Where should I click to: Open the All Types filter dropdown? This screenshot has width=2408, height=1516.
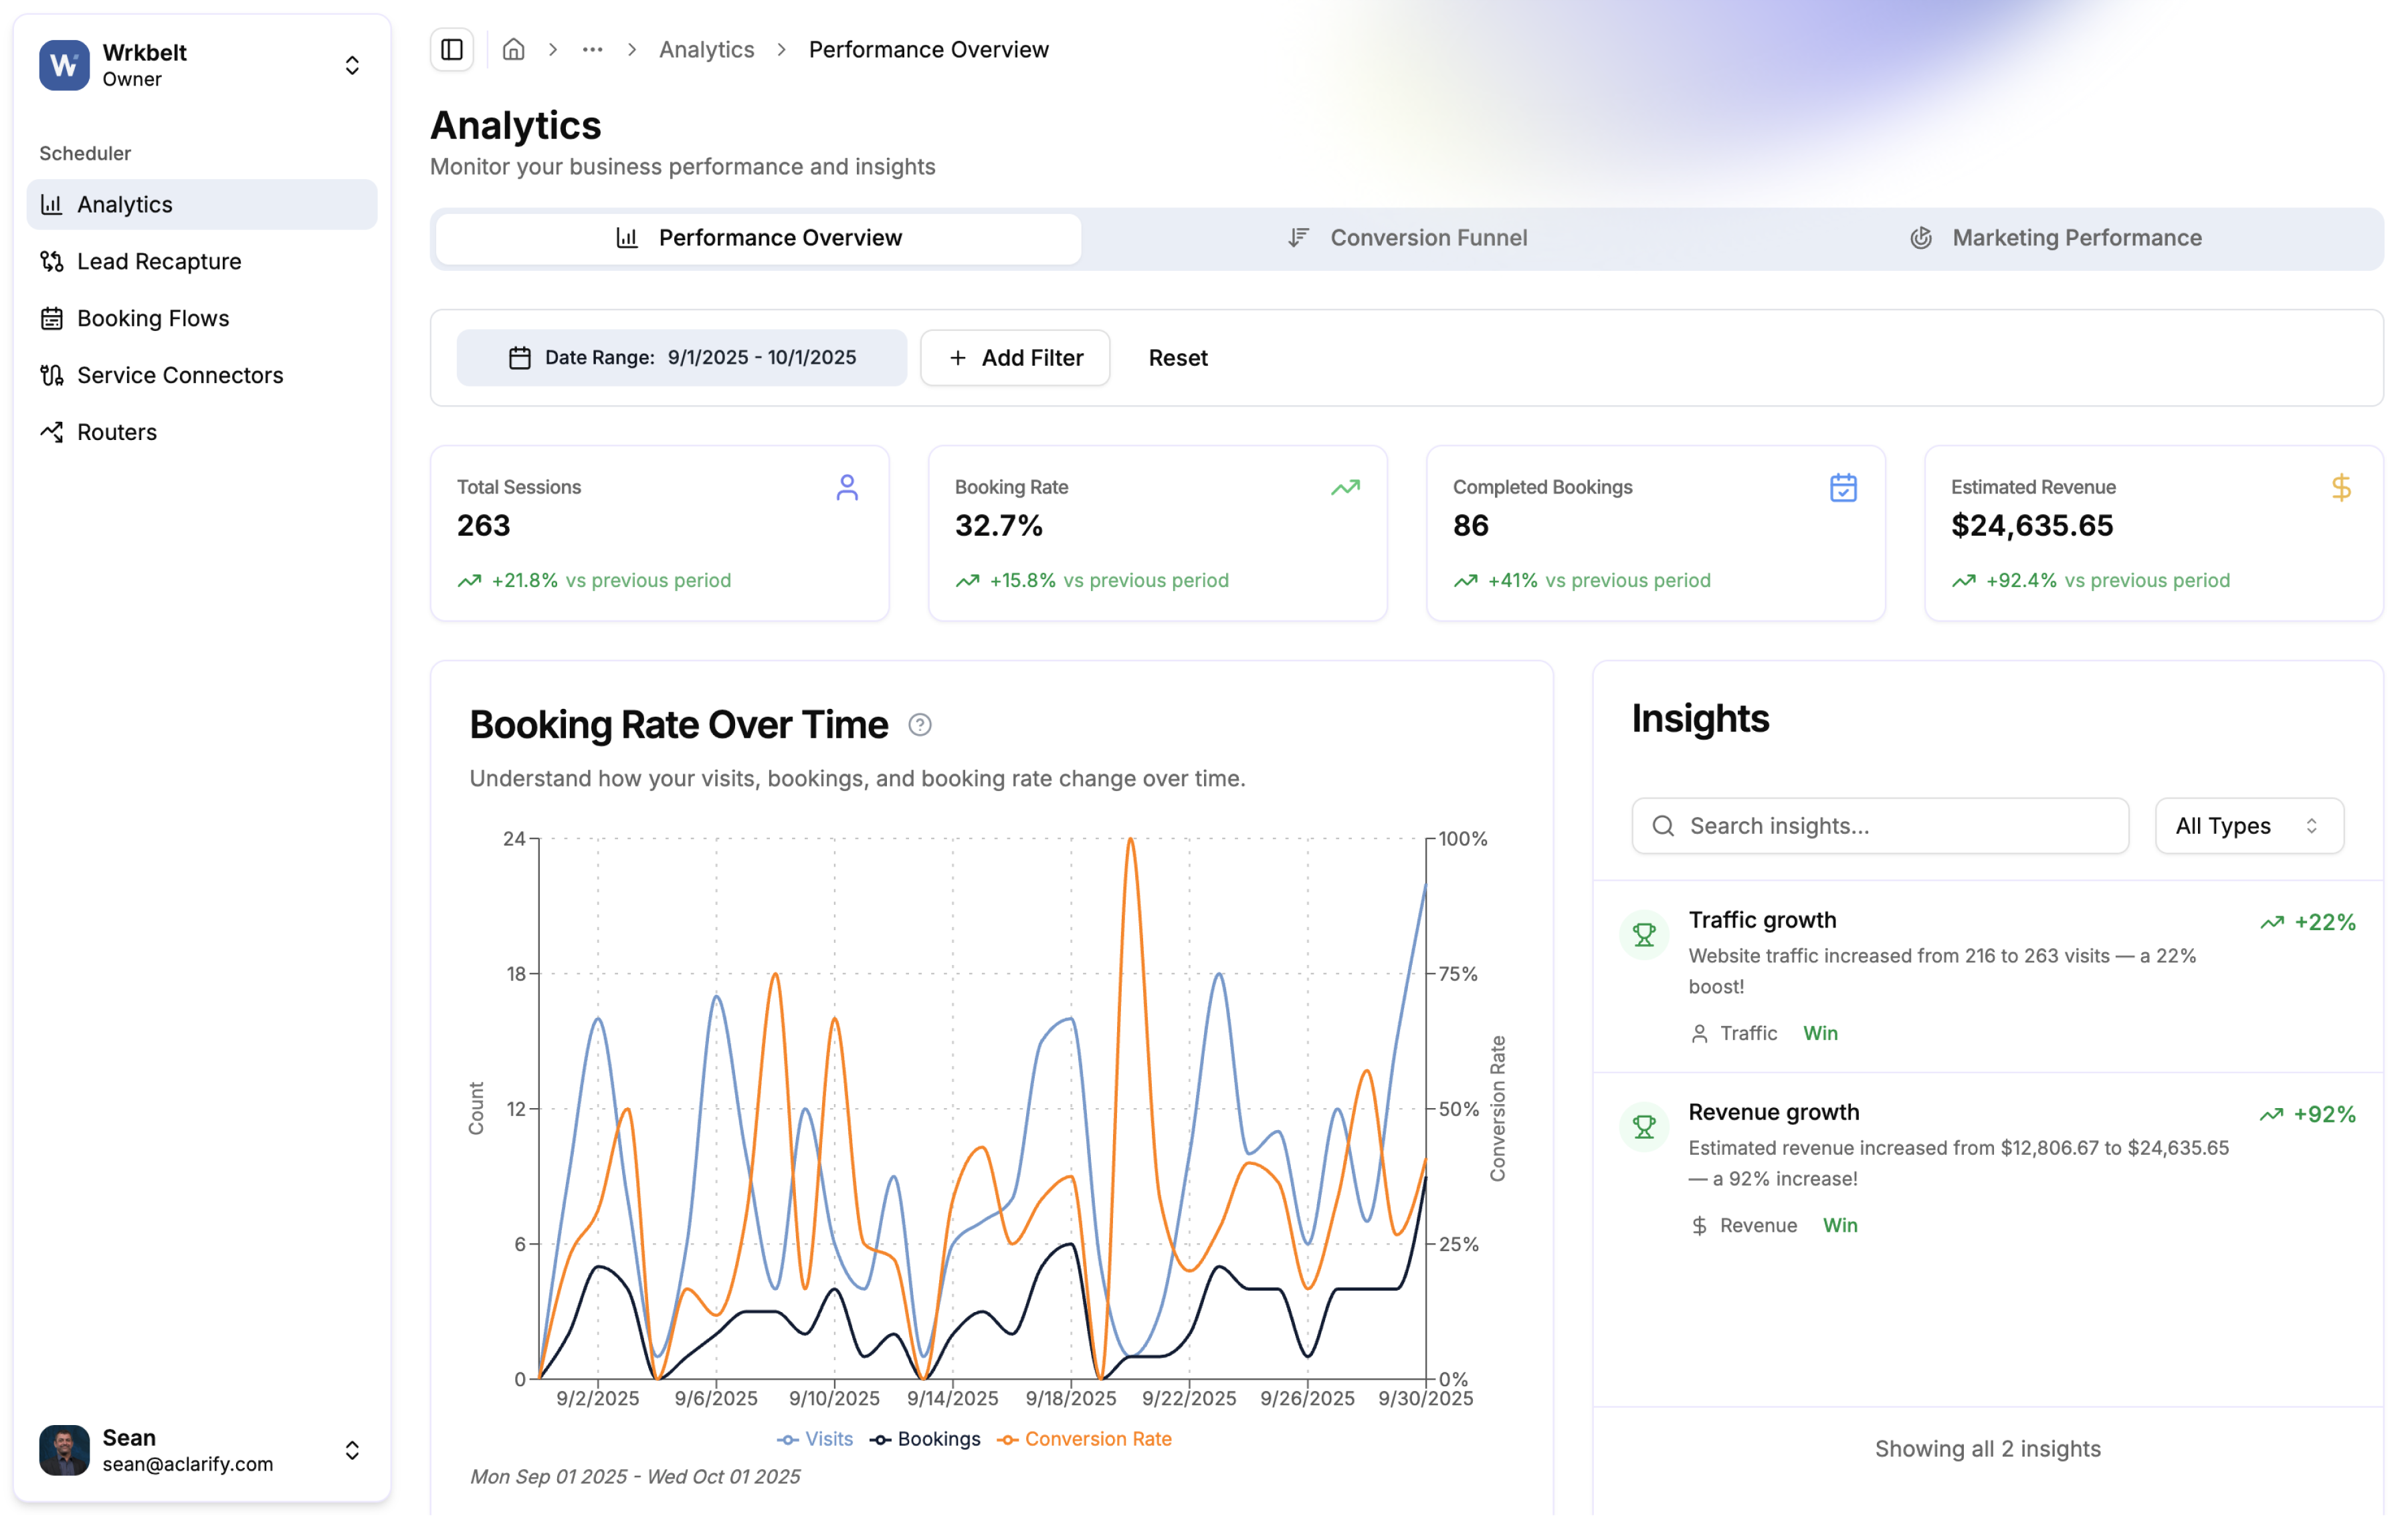[2248, 826]
